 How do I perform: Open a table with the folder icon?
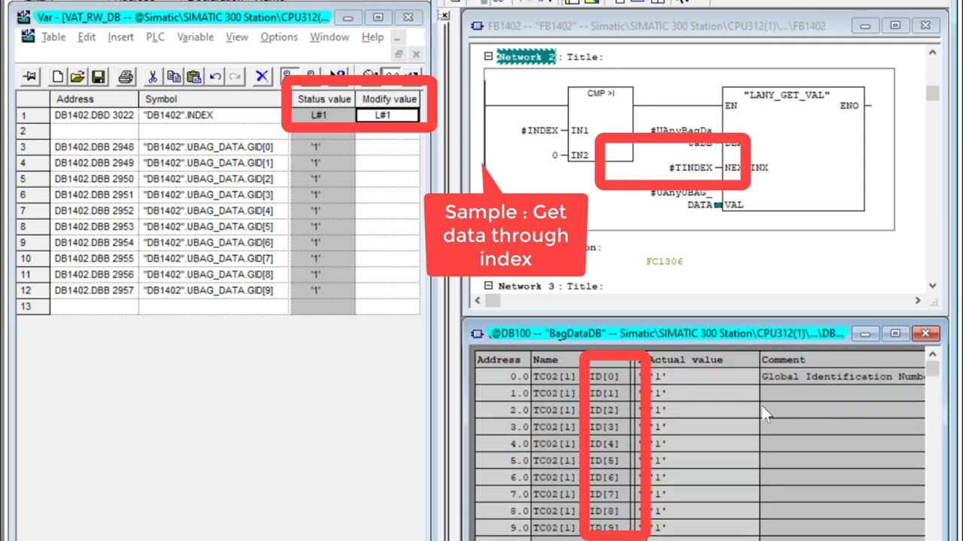[77, 76]
